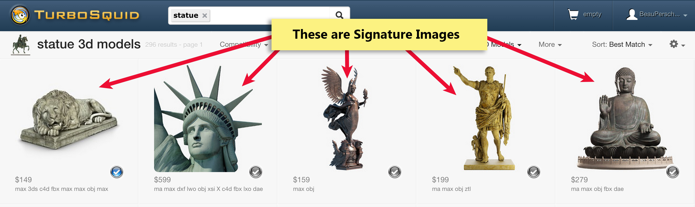Toggle the blue CheckMate badge on lion
Viewport: 695px width, 207px height.
[117, 172]
